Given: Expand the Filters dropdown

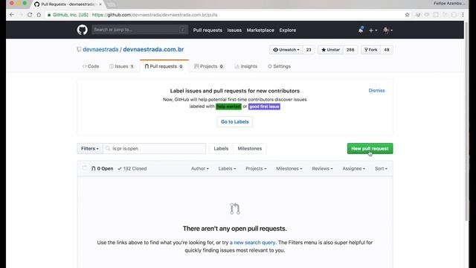Looking at the screenshot, I should [x=90, y=149].
